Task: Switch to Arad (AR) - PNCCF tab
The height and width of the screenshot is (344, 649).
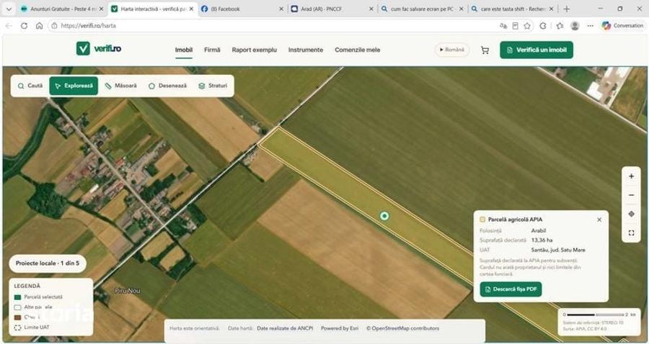Action: pos(331,9)
